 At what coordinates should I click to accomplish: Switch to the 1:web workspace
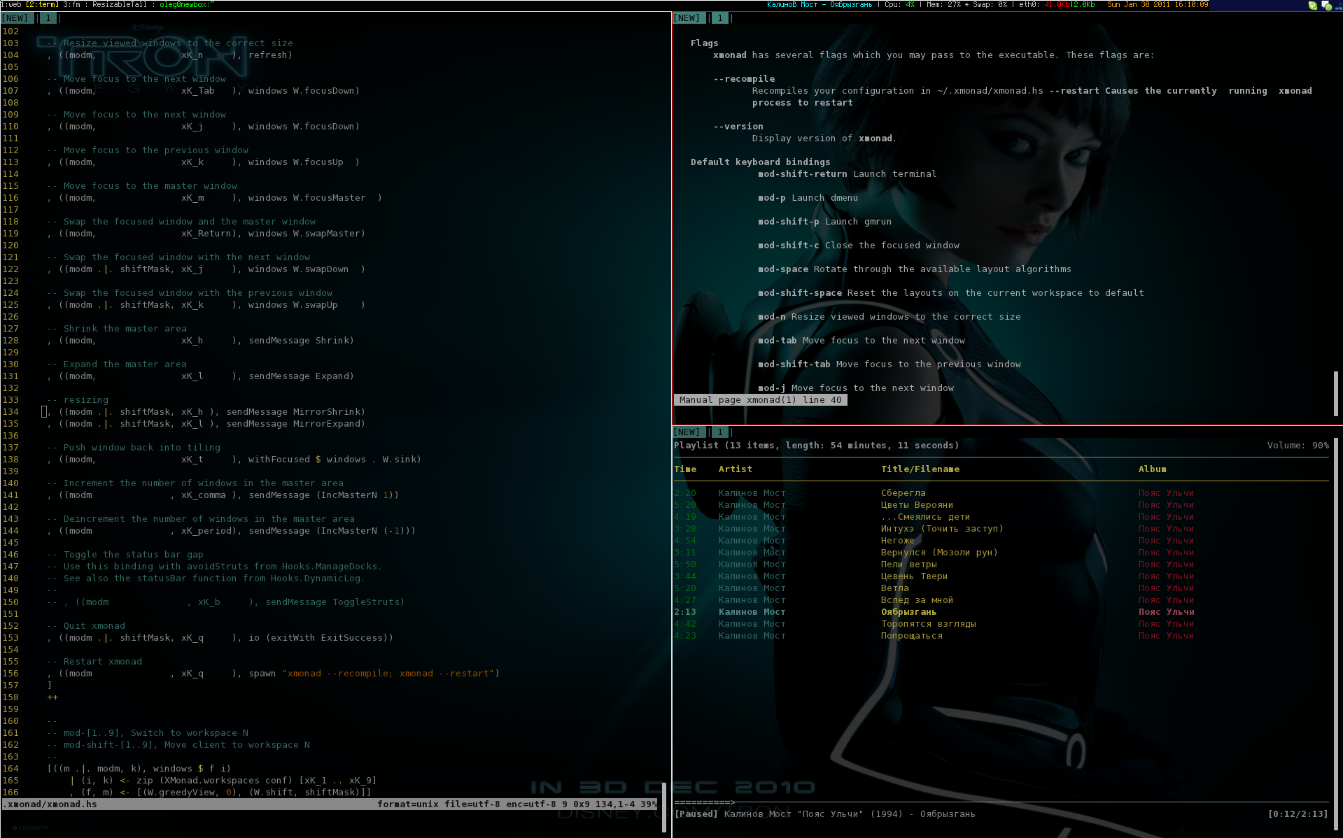[10, 4]
